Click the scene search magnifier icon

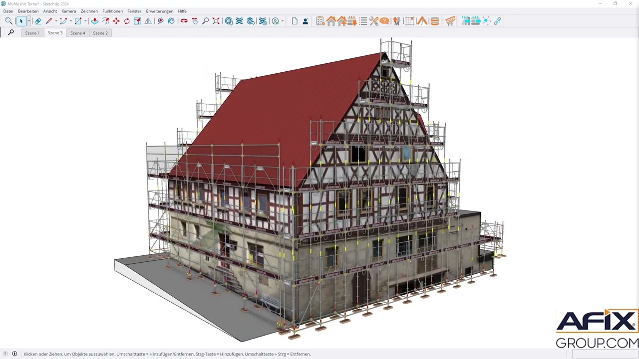(x=11, y=32)
